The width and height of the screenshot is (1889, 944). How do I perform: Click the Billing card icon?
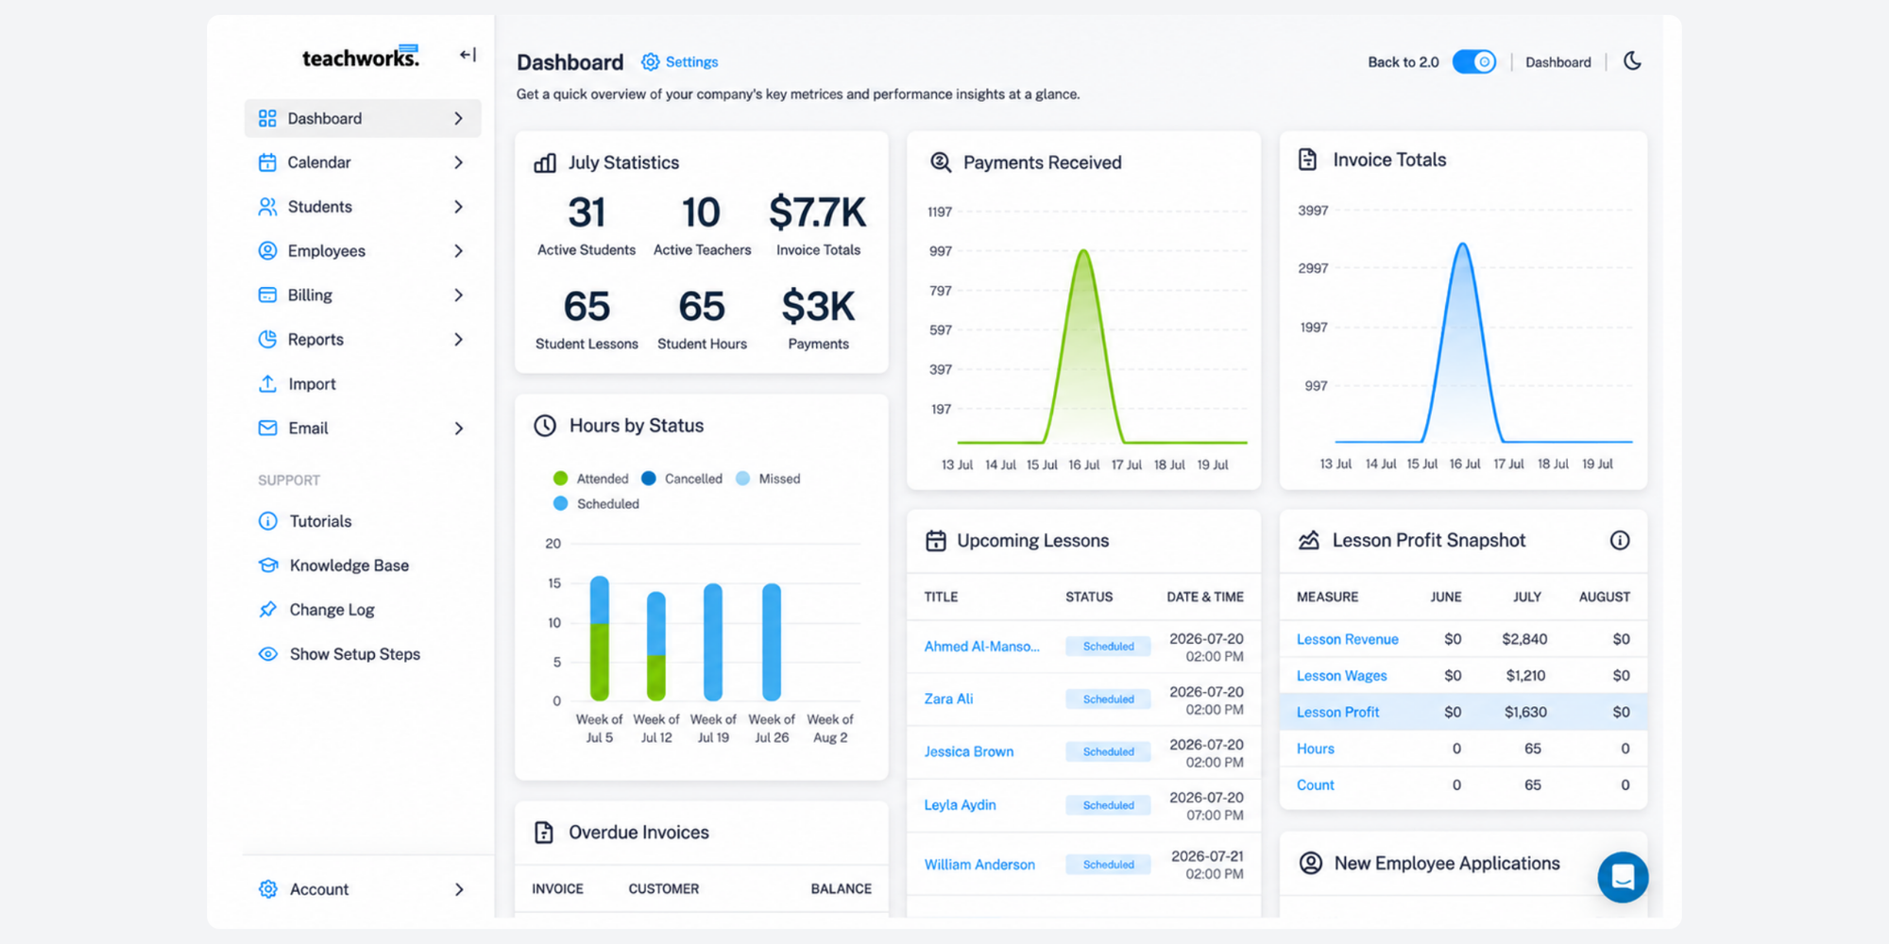pos(267,295)
